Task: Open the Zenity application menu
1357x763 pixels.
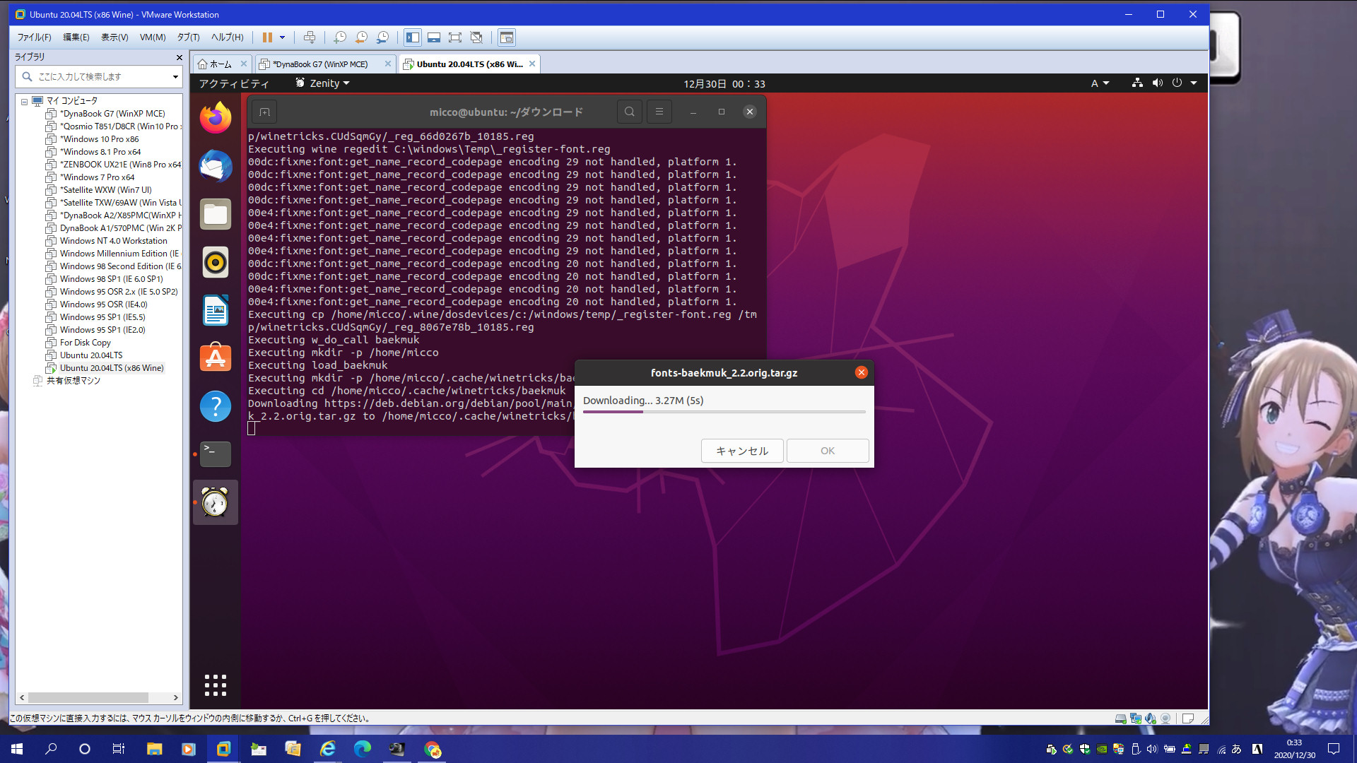Action: (322, 83)
